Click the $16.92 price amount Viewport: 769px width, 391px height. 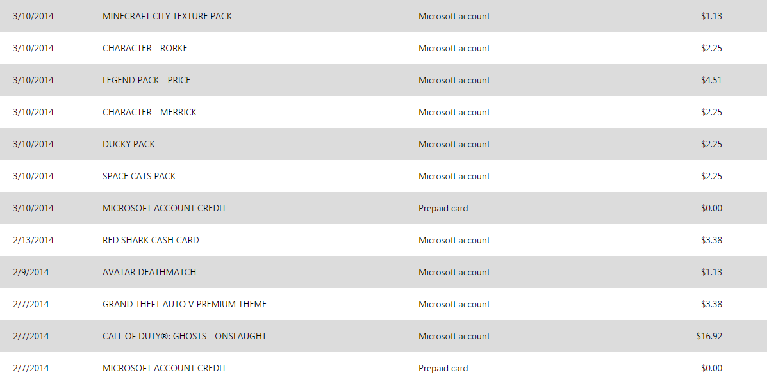(x=709, y=336)
